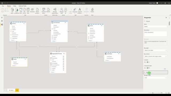Toggle visibility of Aggregated Purchase table
The image size is (171, 96).
(x=64, y=54)
